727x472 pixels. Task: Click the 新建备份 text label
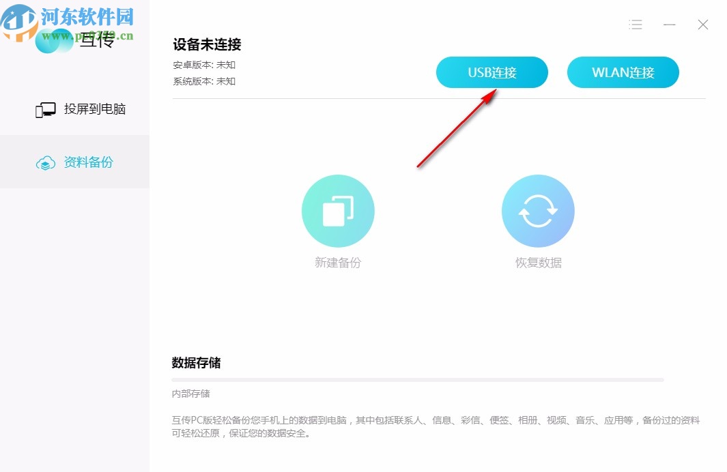pos(338,262)
